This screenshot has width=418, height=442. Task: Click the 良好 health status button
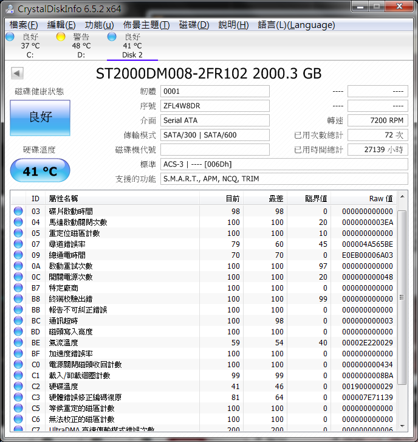pos(40,117)
